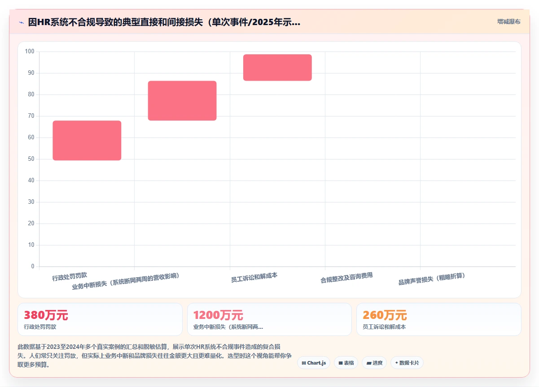This screenshot has height=387, width=539.
Task: Click the 进度 tag button
Action: 374,363
